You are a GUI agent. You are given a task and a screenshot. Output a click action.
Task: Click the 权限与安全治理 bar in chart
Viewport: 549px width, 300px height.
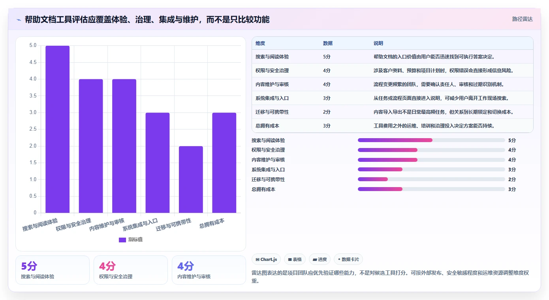point(91,146)
